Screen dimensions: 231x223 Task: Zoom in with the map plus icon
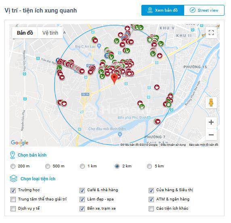[211, 122]
